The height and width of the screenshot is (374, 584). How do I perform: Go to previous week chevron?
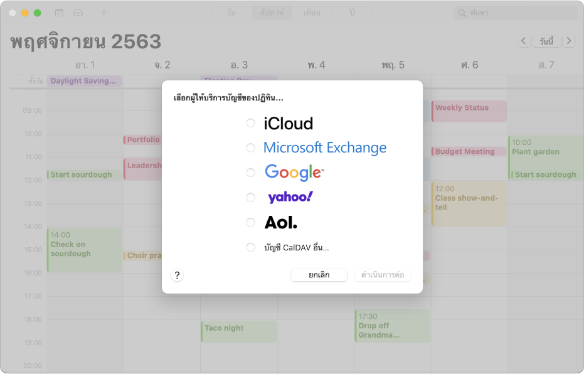pyautogui.click(x=524, y=41)
